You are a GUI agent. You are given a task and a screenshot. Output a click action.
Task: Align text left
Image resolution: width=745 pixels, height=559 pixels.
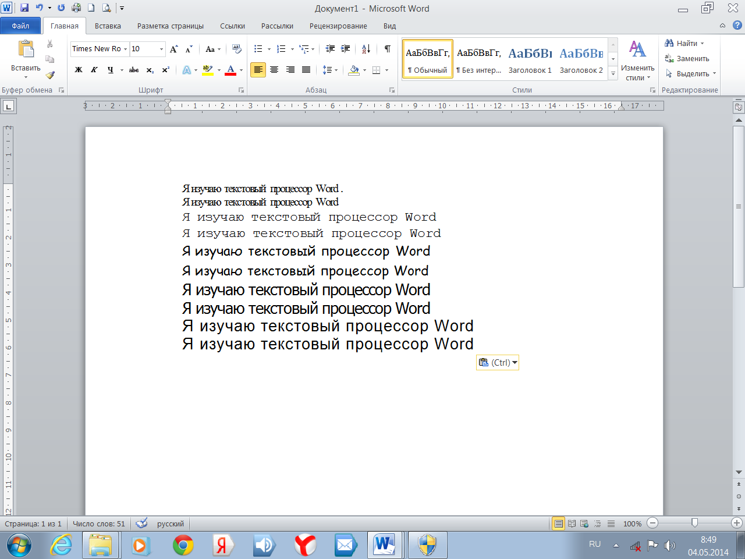tap(258, 70)
